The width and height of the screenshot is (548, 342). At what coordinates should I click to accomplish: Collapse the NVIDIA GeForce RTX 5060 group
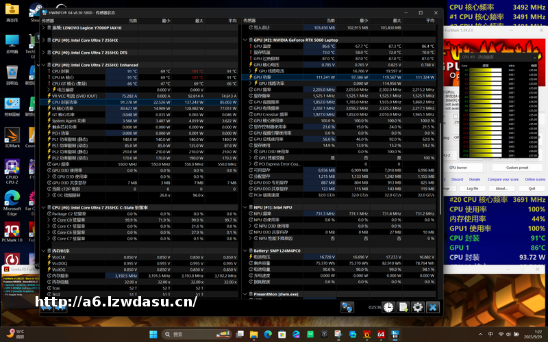click(247, 40)
